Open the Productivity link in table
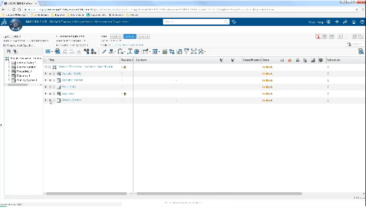 (x=69, y=87)
